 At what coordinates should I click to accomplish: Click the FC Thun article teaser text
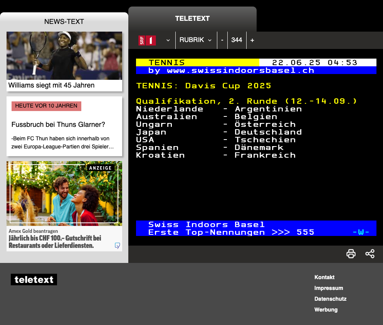point(62,143)
